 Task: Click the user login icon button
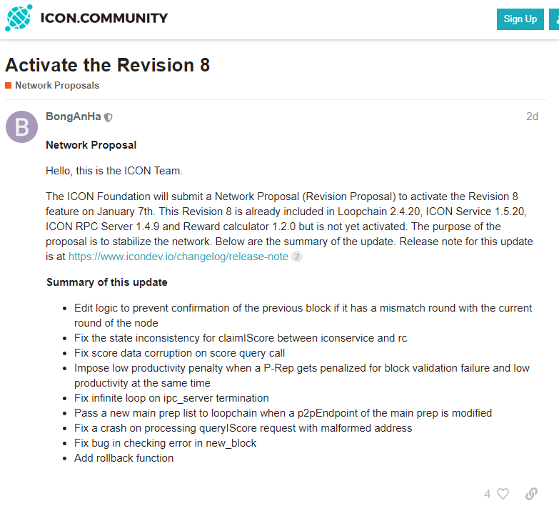555,19
